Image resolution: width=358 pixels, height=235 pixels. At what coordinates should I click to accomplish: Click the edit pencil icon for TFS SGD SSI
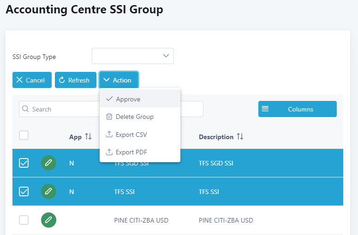click(48, 163)
